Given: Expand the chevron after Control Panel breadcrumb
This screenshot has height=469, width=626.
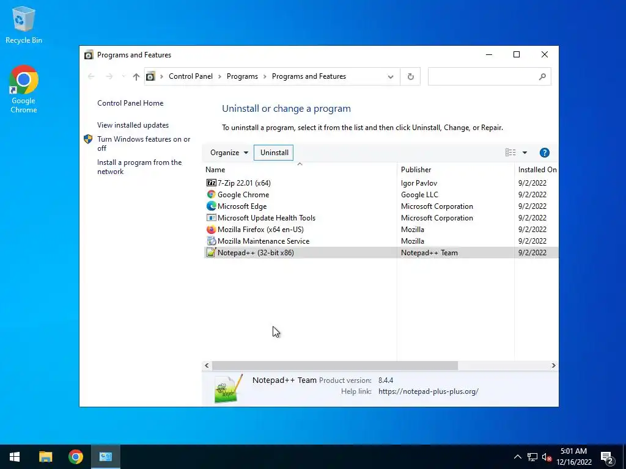Looking at the screenshot, I should click(x=219, y=76).
